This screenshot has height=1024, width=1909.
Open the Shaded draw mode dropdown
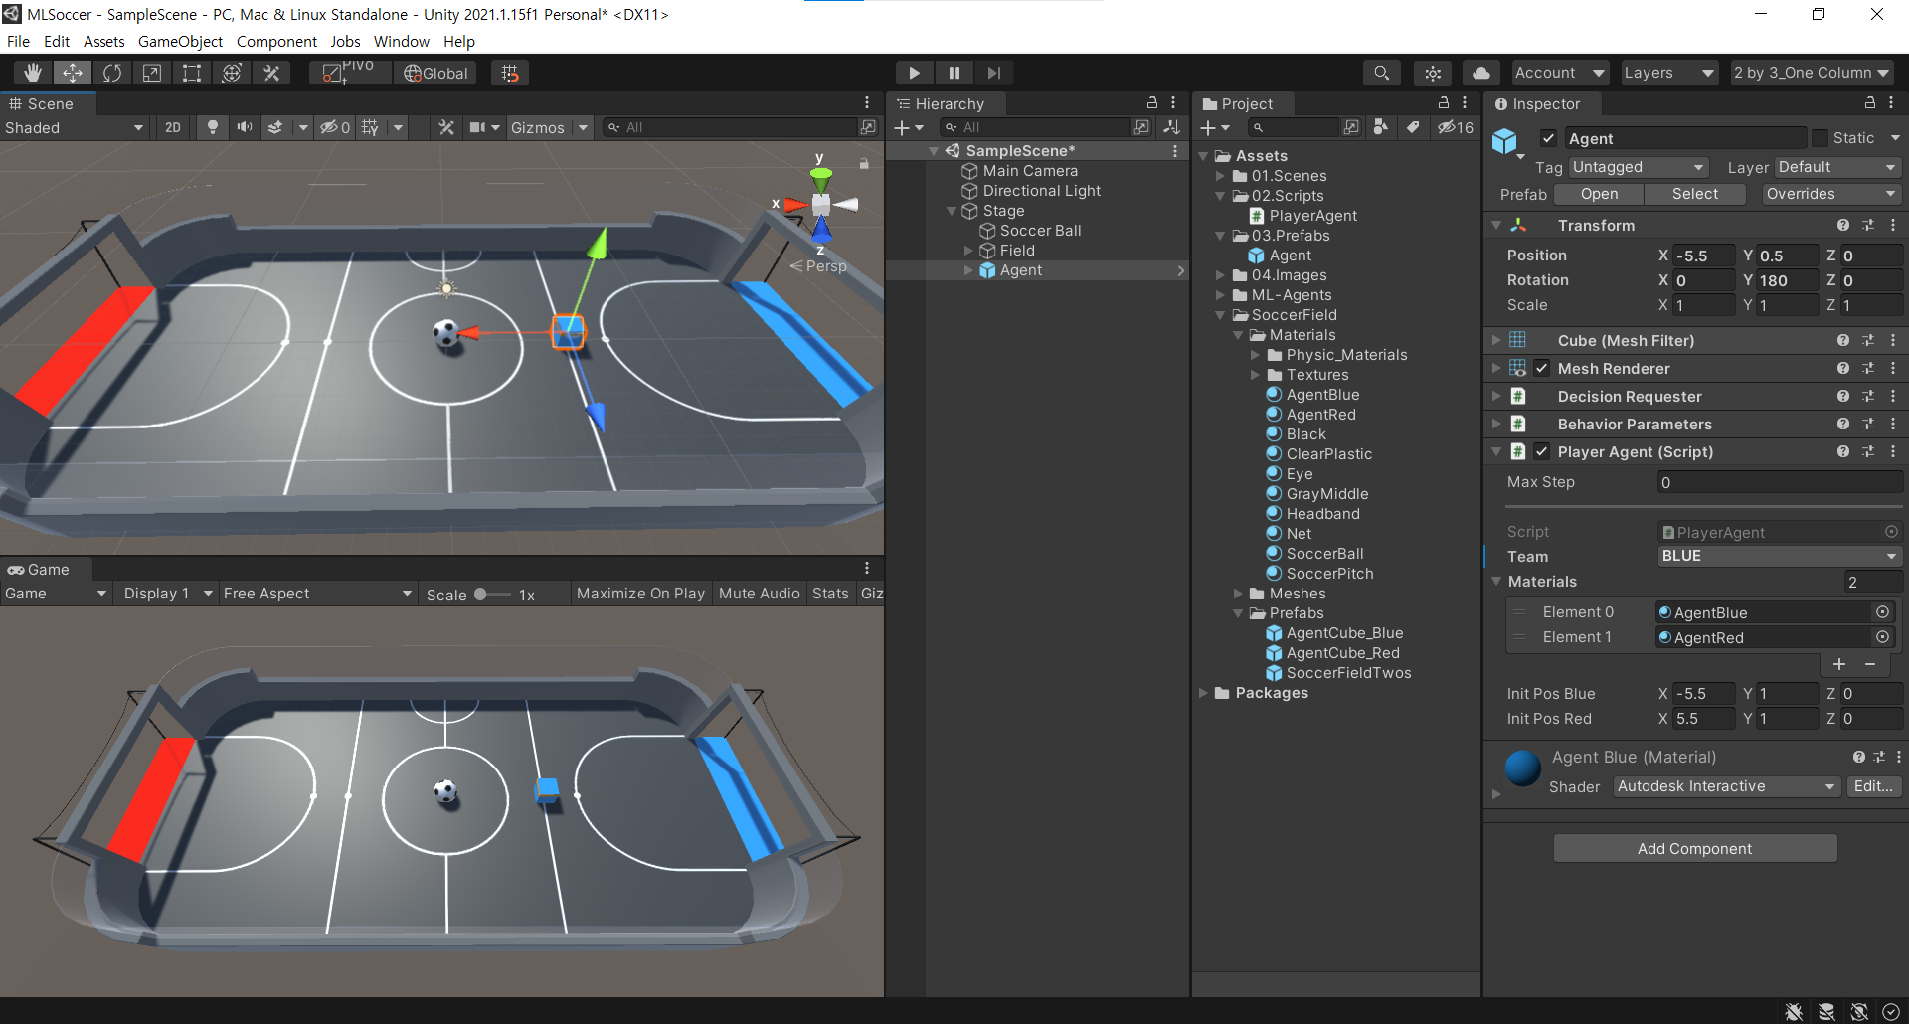coord(75,127)
